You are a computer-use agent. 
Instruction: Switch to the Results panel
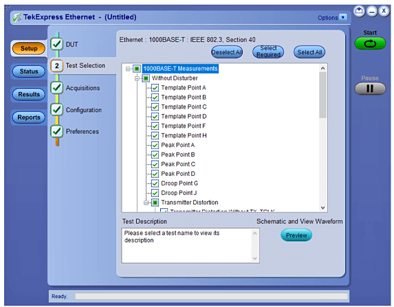(x=29, y=94)
